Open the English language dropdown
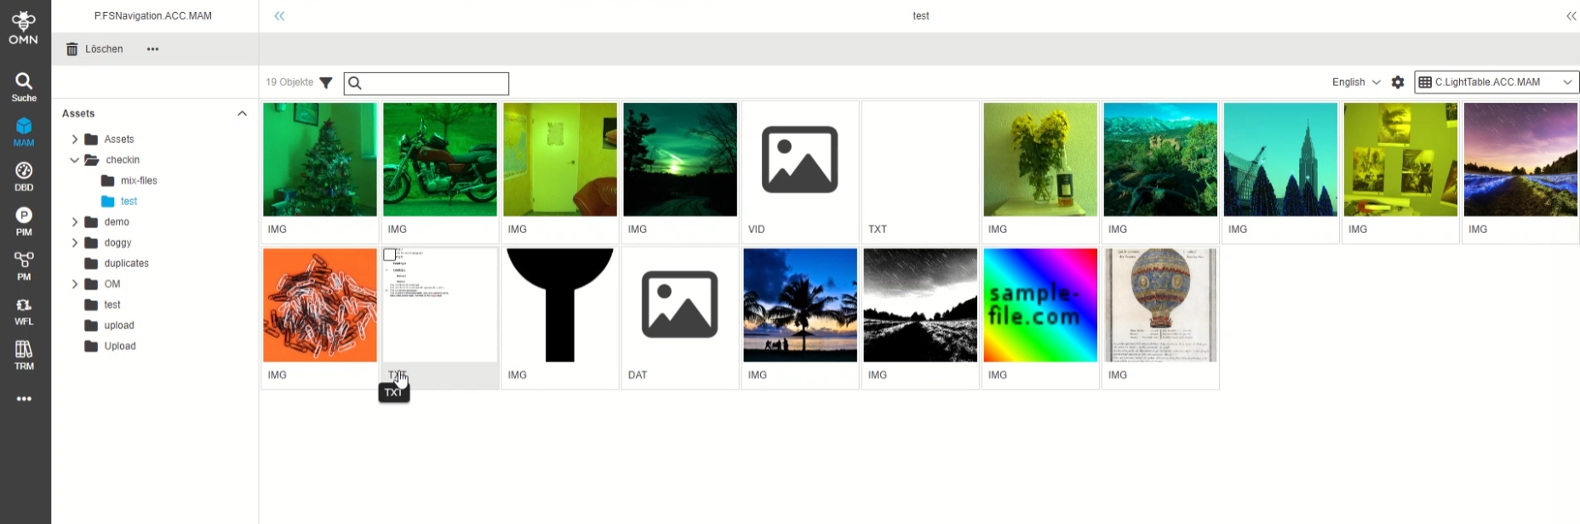The height and width of the screenshot is (524, 1580). point(1356,83)
